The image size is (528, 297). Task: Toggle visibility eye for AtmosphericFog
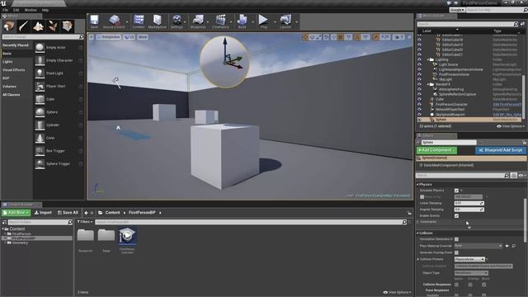tap(419, 89)
